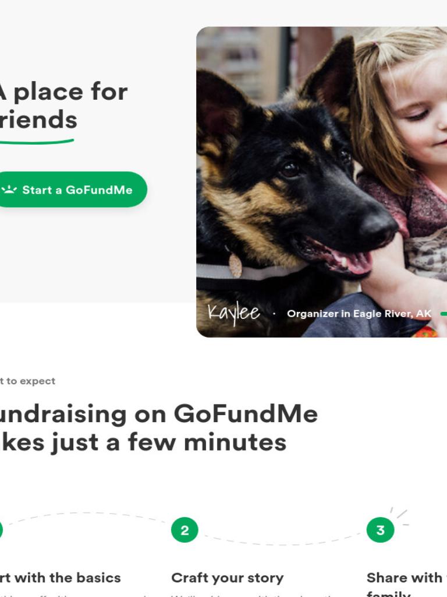Click the sun icon inside the green button
Image resolution: width=447 pixels, height=597 pixels.
coord(9,189)
